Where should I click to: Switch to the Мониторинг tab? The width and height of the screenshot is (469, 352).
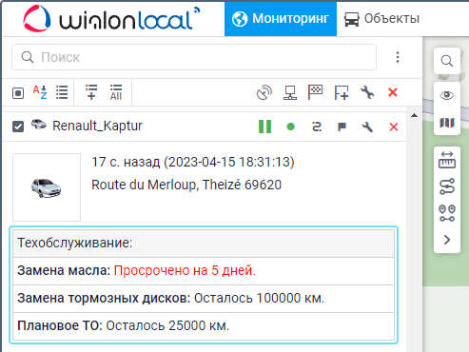(281, 18)
